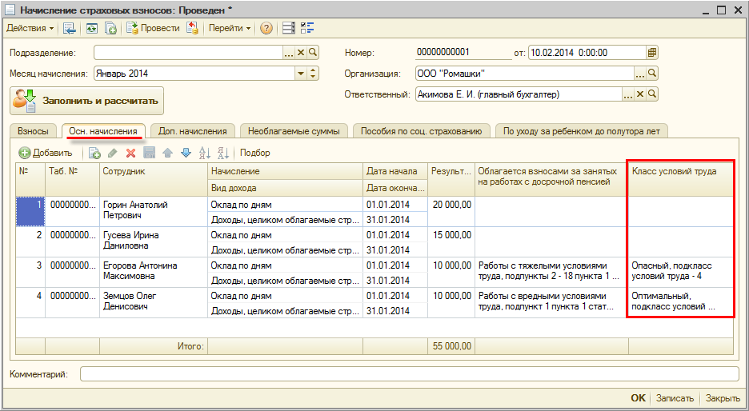Open the Необлагаемые суммы tab
Screen dimensions: 749x411
[294, 131]
